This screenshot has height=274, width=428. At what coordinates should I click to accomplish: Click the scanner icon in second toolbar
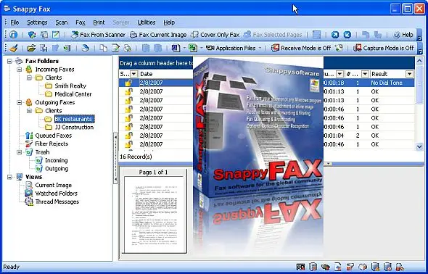86,49
